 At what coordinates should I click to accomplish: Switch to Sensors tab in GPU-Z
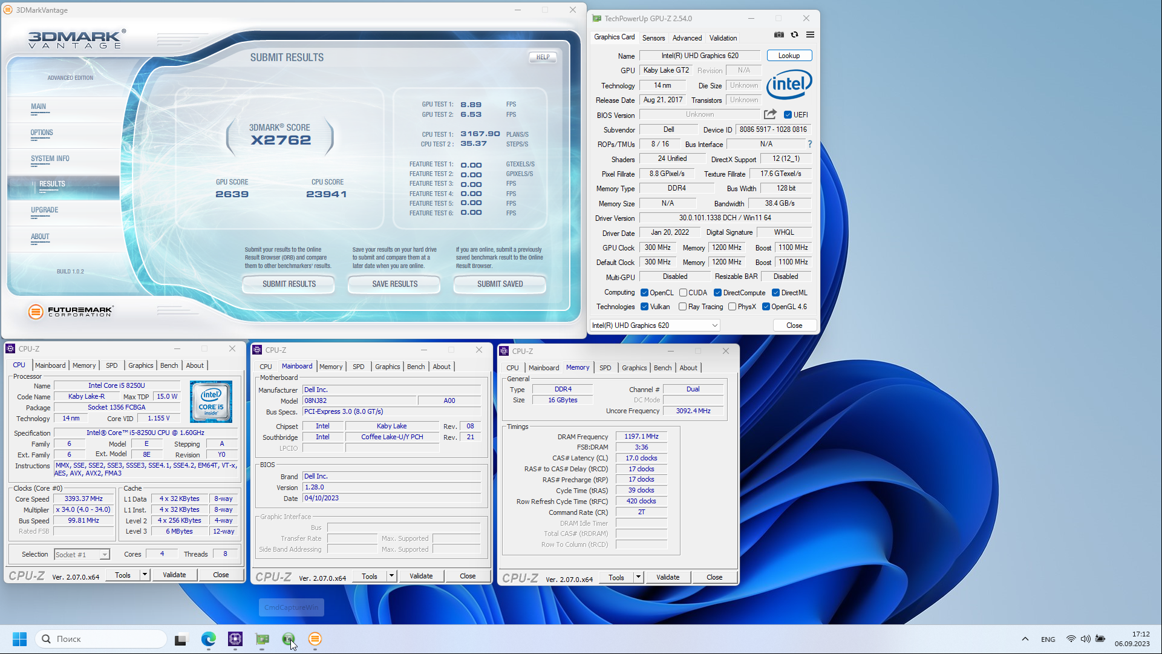pos(653,38)
